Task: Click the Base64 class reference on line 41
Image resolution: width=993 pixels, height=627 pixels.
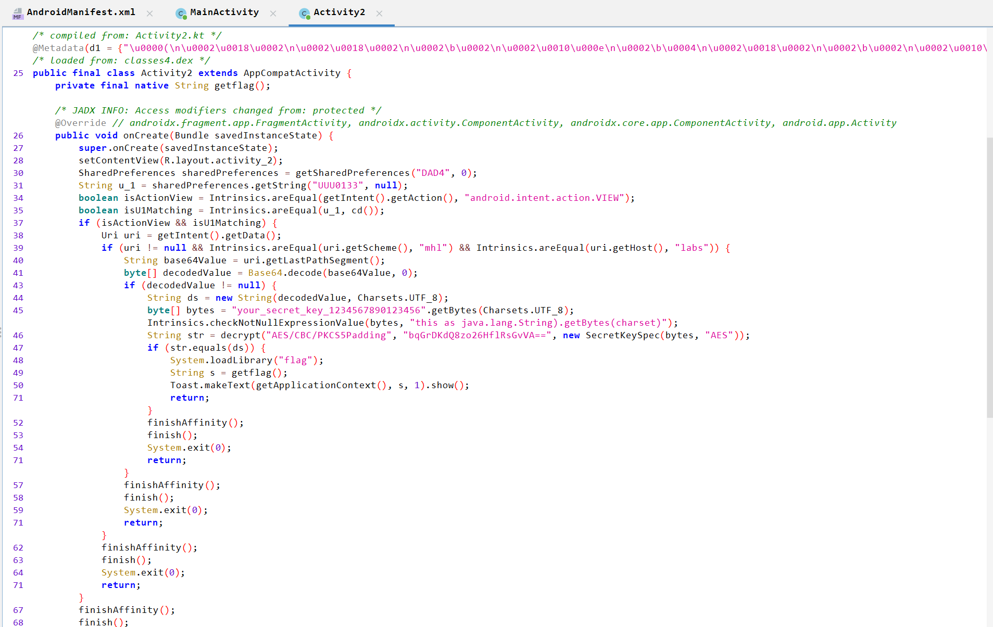Action: click(x=265, y=273)
